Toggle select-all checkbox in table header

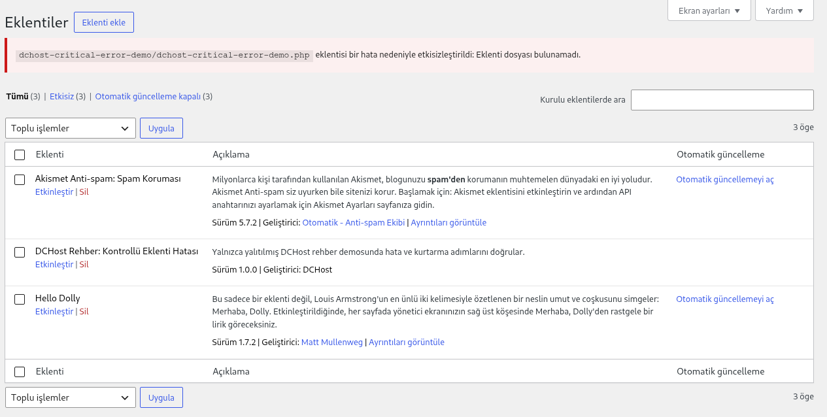click(20, 155)
